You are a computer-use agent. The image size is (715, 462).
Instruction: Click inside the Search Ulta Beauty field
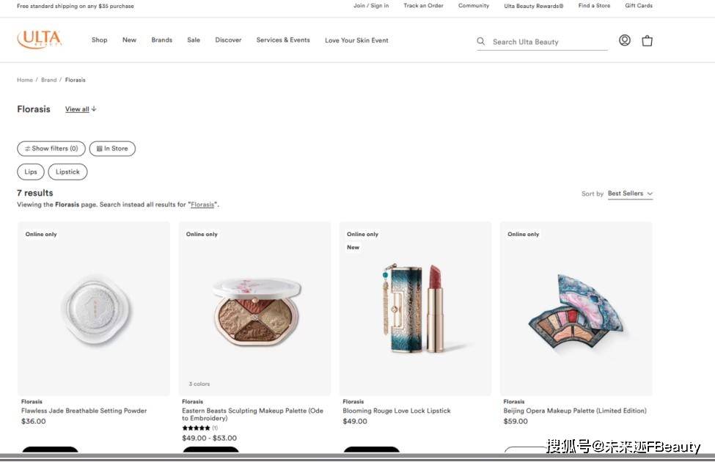click(546, 42)
